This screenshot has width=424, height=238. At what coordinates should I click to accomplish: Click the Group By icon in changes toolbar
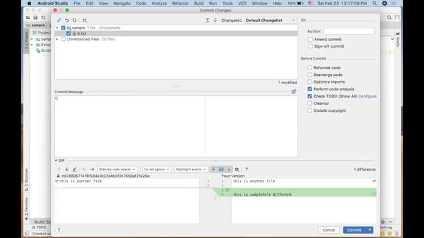pos(85,20)
